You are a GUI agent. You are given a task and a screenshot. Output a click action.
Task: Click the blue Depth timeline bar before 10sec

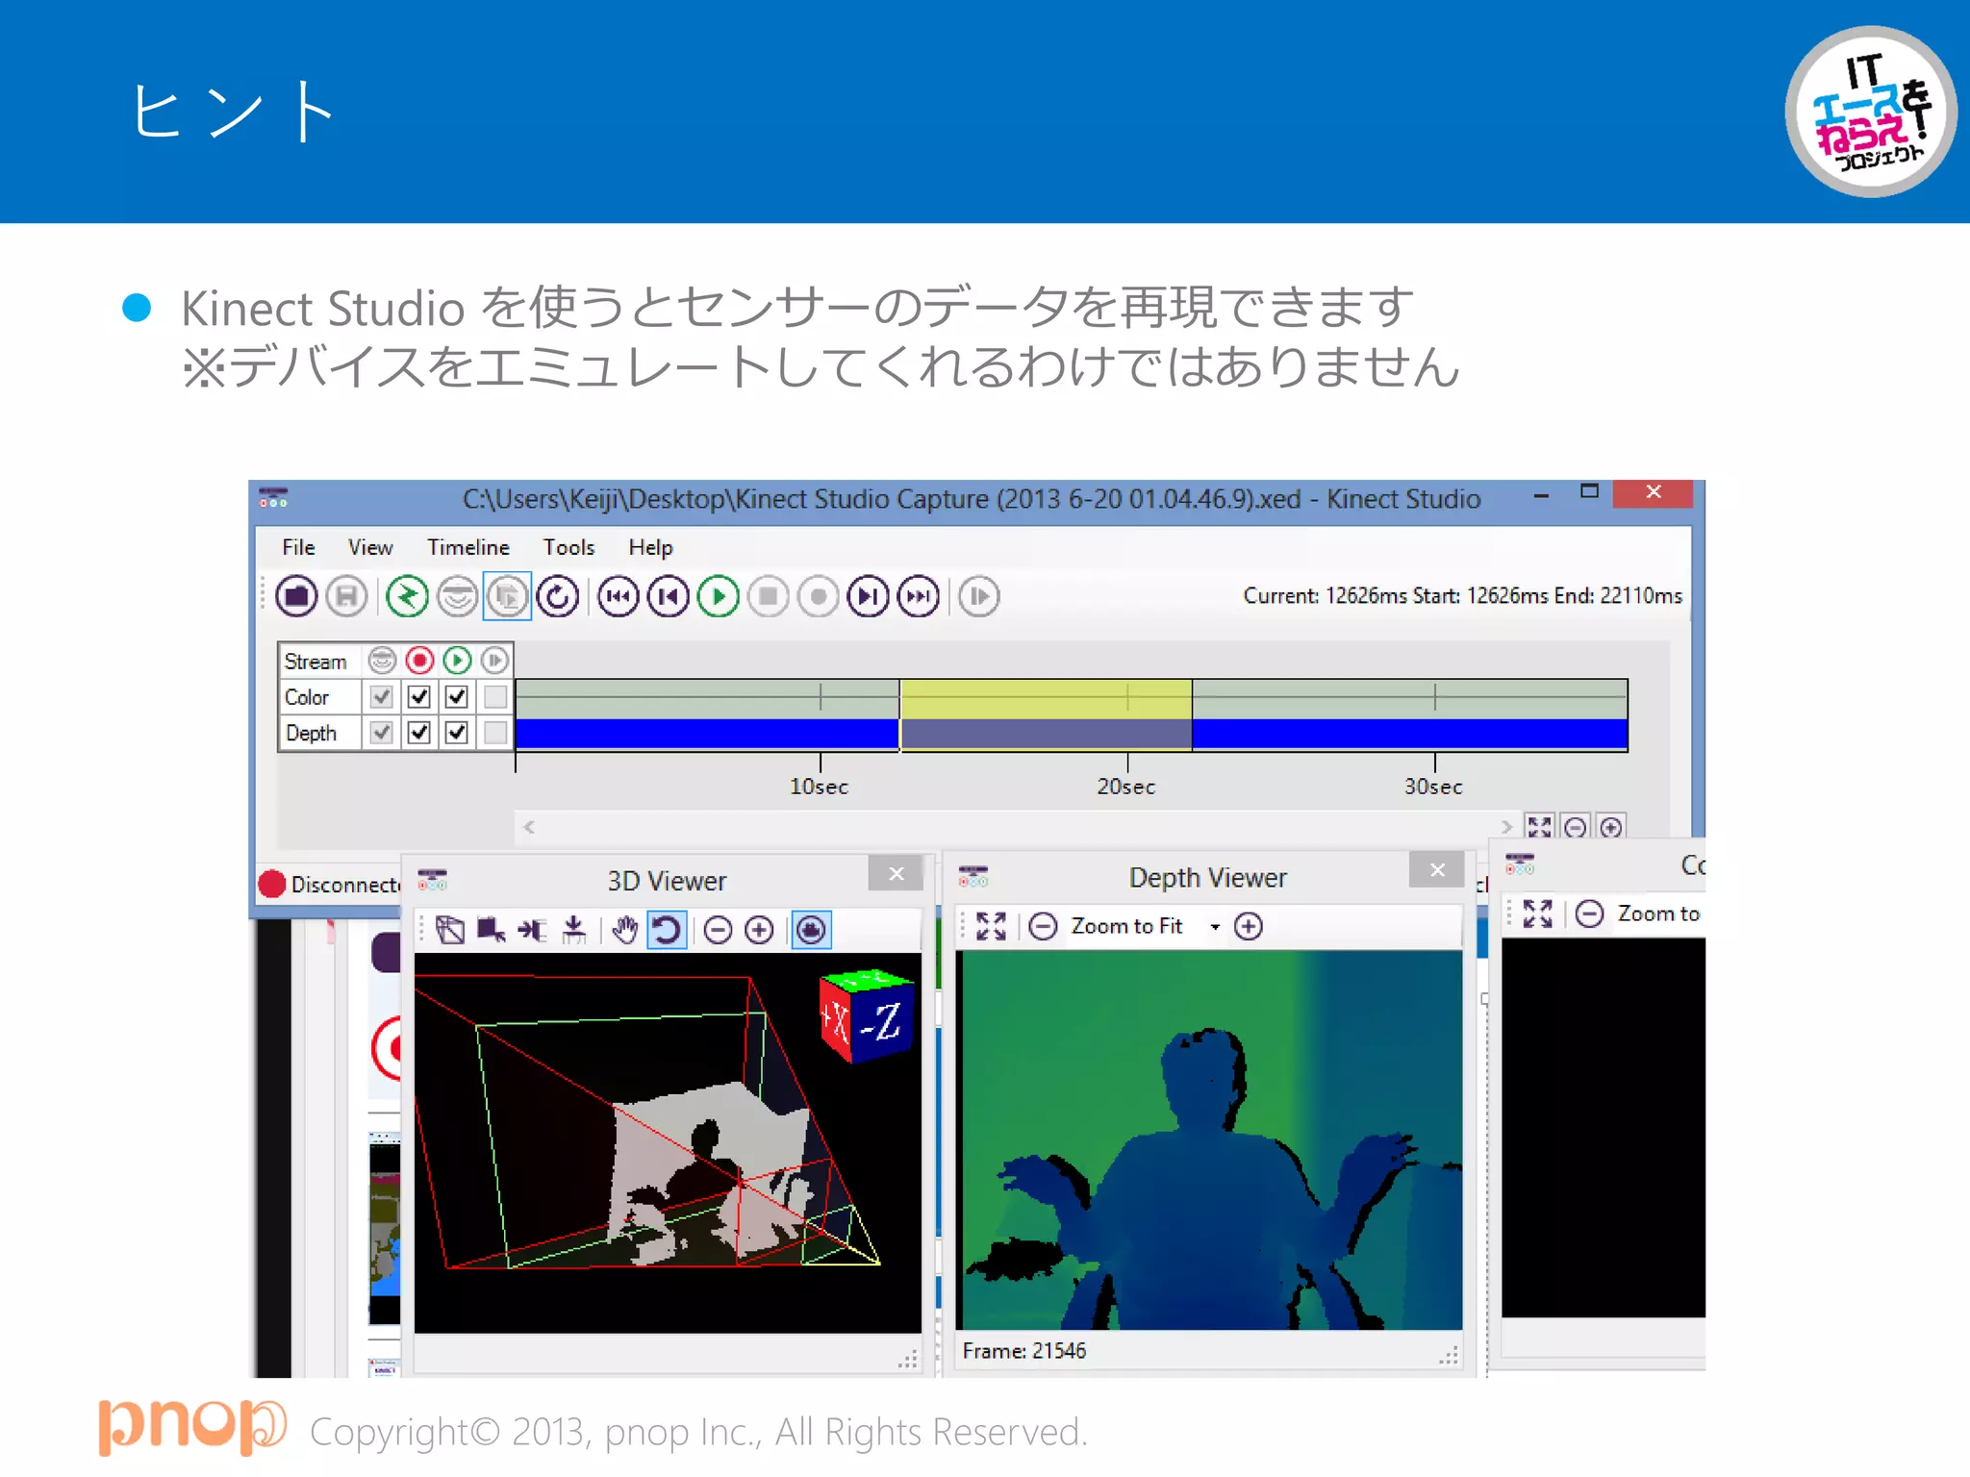click(707, 735)
